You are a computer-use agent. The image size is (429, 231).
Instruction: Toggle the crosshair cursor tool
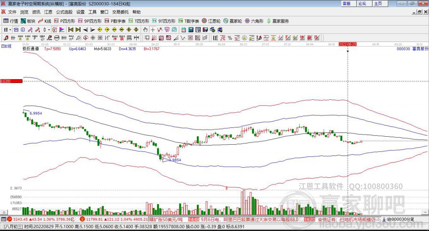(x=152, y=30)
